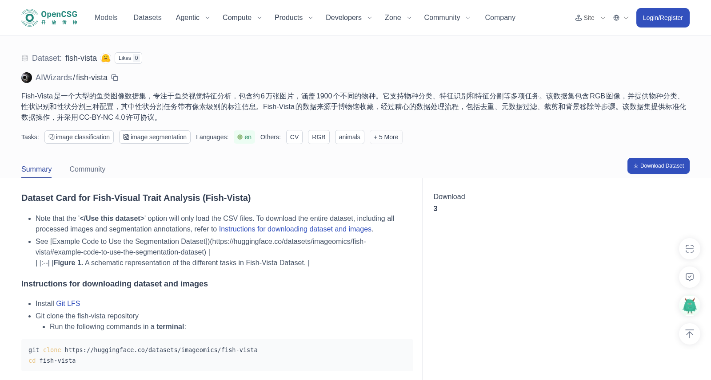The height and width of the screenshot is (380, 711).
Task: Click the cd fish-vista command line
Action: click(52, 360)
